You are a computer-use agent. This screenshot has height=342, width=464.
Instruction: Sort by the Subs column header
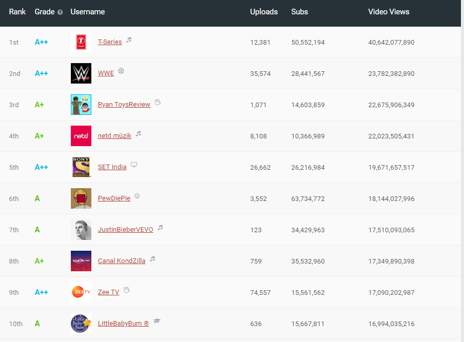pyautogui.click(x=299, y=12)
